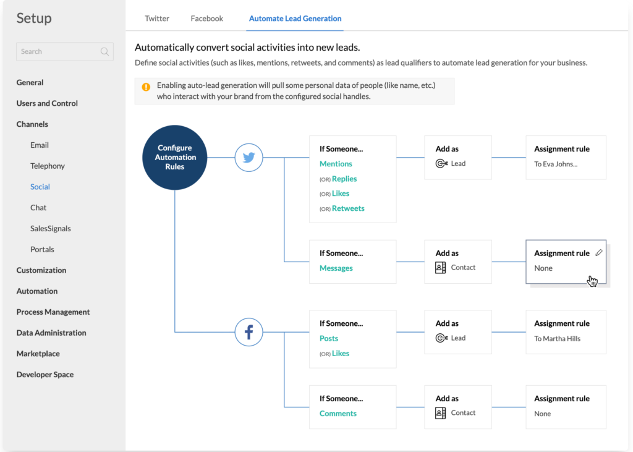Collapse the Channels sidebar section
Viewport: 633px width, 452px height.
click(x=32, y=124)
